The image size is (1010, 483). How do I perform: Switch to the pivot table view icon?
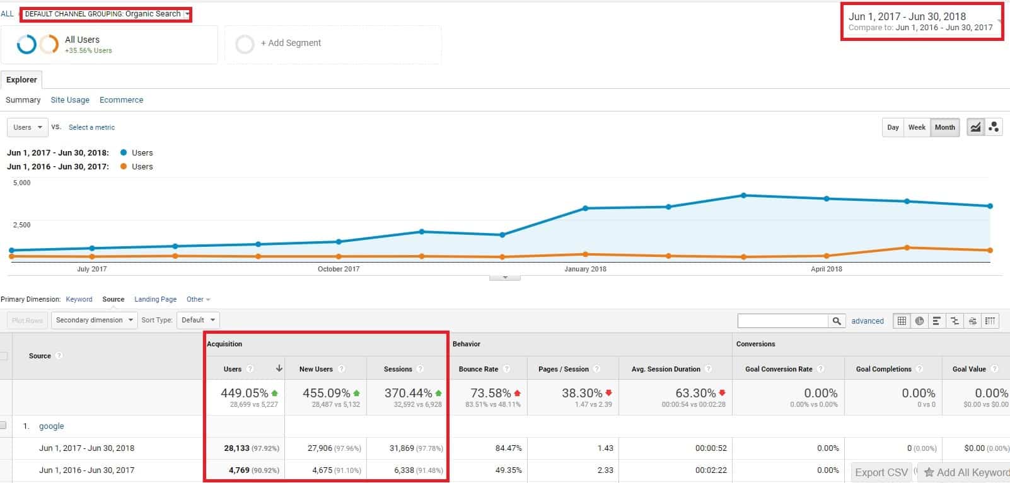[x=990, y=321]
